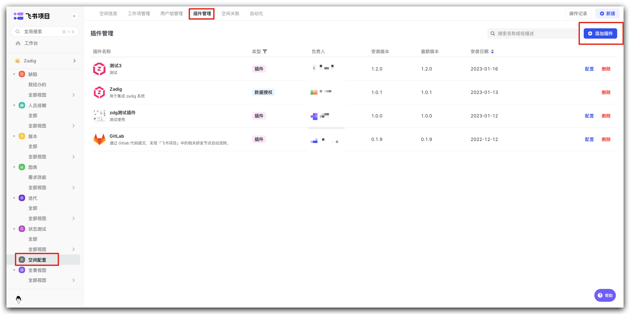This screenshot has height=314, width=630.
Task: Open the floating 帮助 help button
Action: pos(605,295)
